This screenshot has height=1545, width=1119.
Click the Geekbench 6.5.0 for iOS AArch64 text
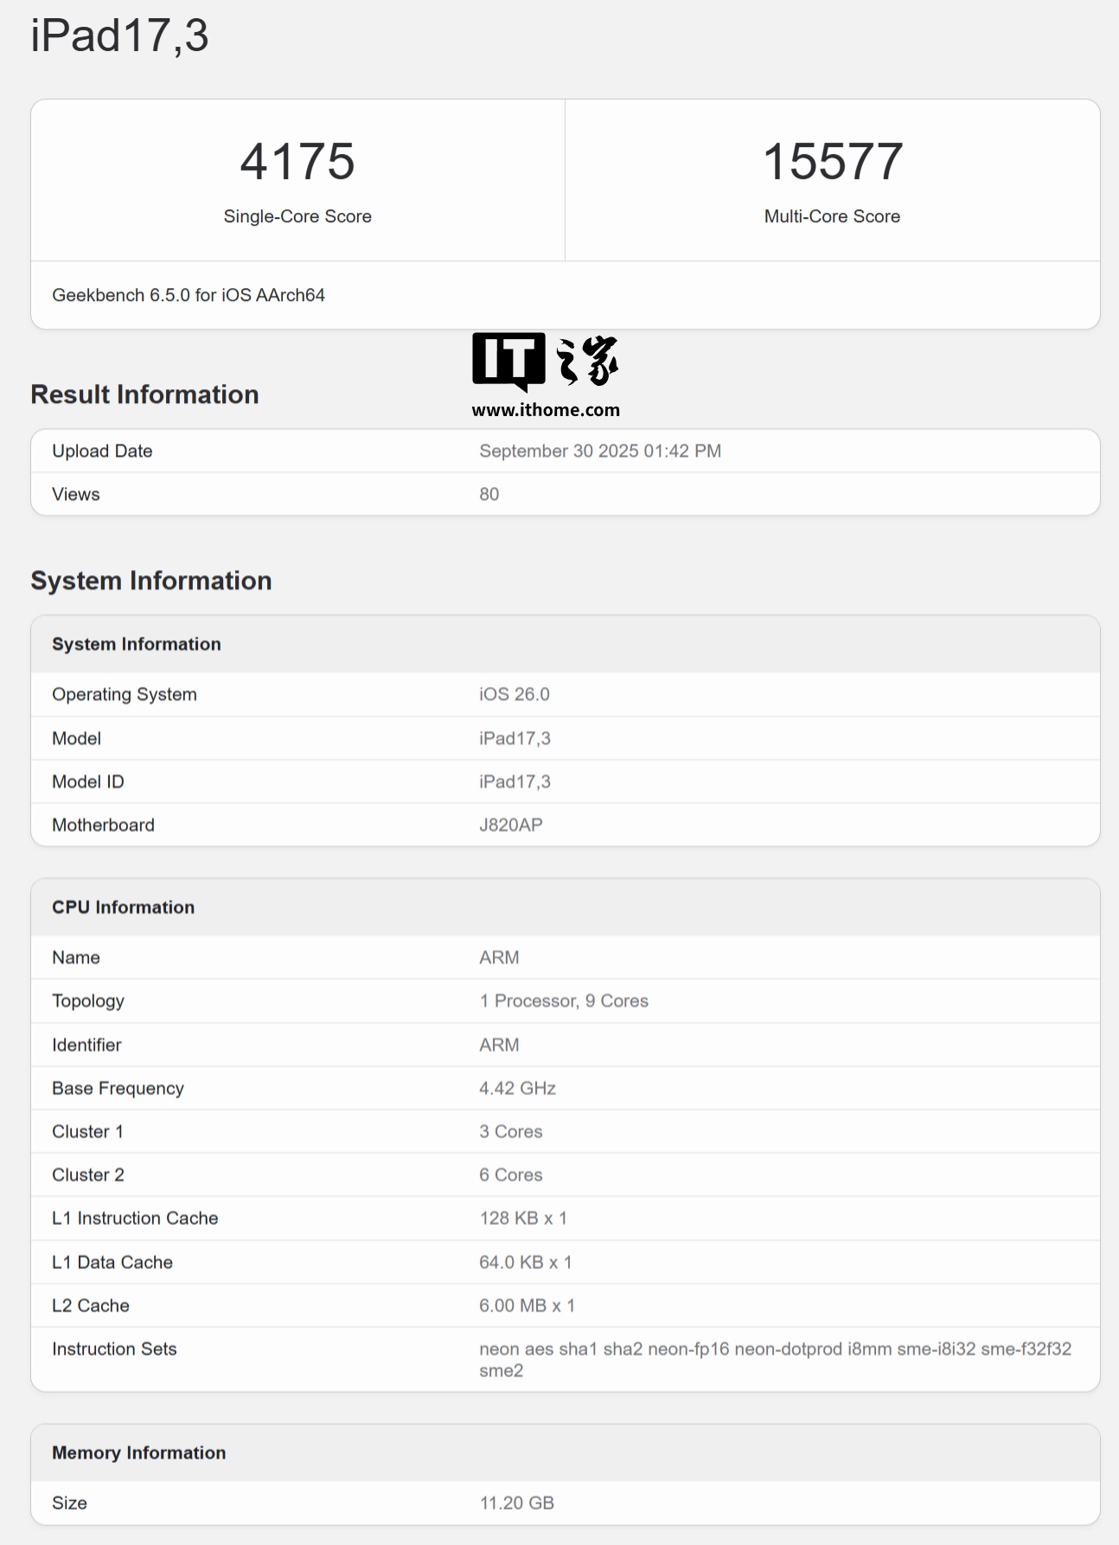(189, 295)
